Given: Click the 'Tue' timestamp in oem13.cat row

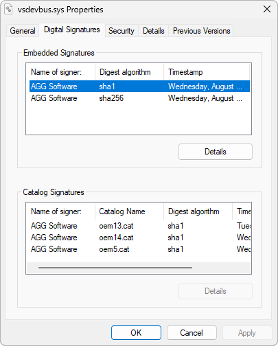Looking at the screenshot, I should pos(244,226).
